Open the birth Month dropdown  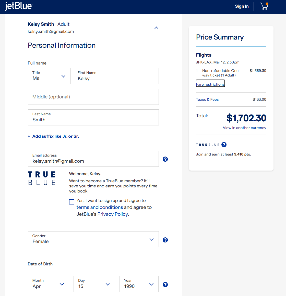click(48, 284)
